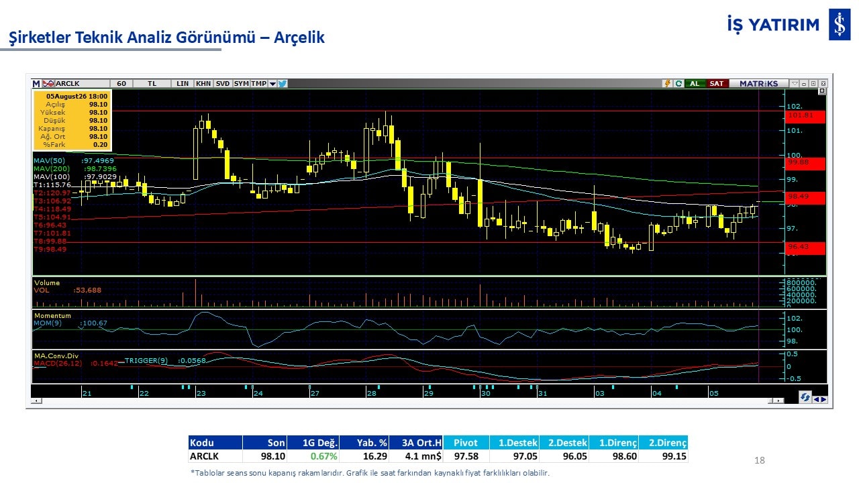The image size is (859, 483).
Task: Click the 0.67% daily change cell
Action: click(x=313, y=456)
